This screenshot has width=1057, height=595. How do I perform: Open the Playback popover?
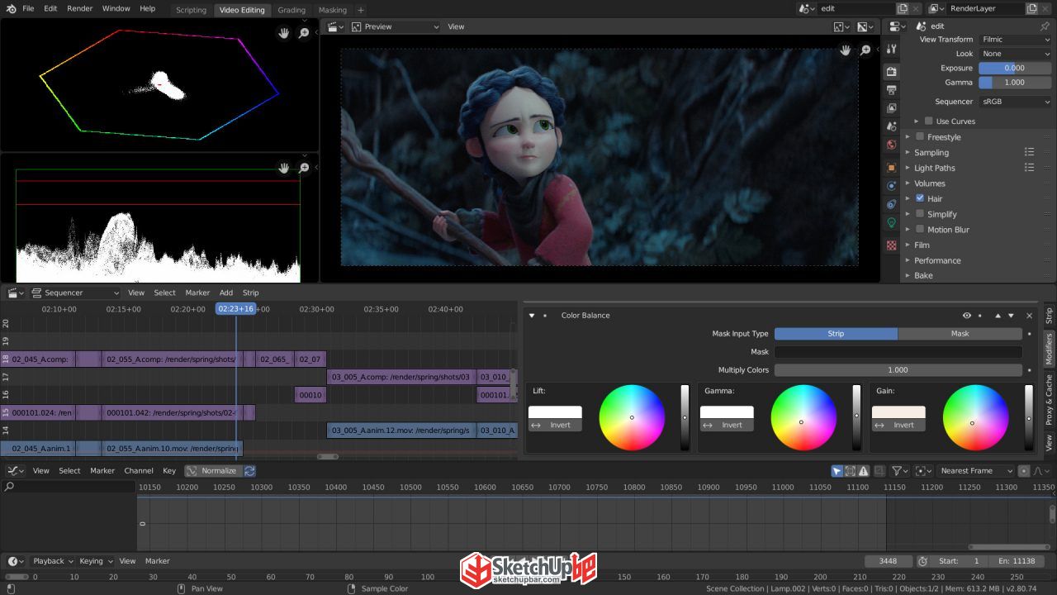[x=53, y=561]
